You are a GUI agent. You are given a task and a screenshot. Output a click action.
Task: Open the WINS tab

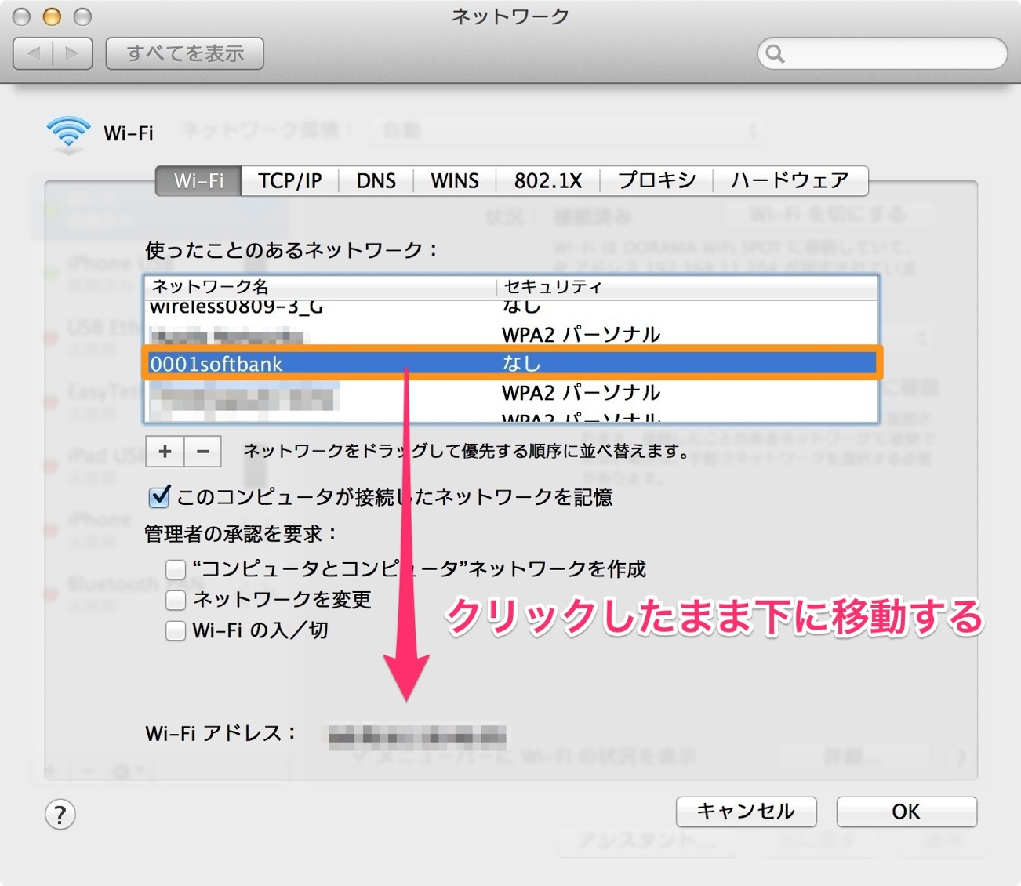click(x=455, y=180)
